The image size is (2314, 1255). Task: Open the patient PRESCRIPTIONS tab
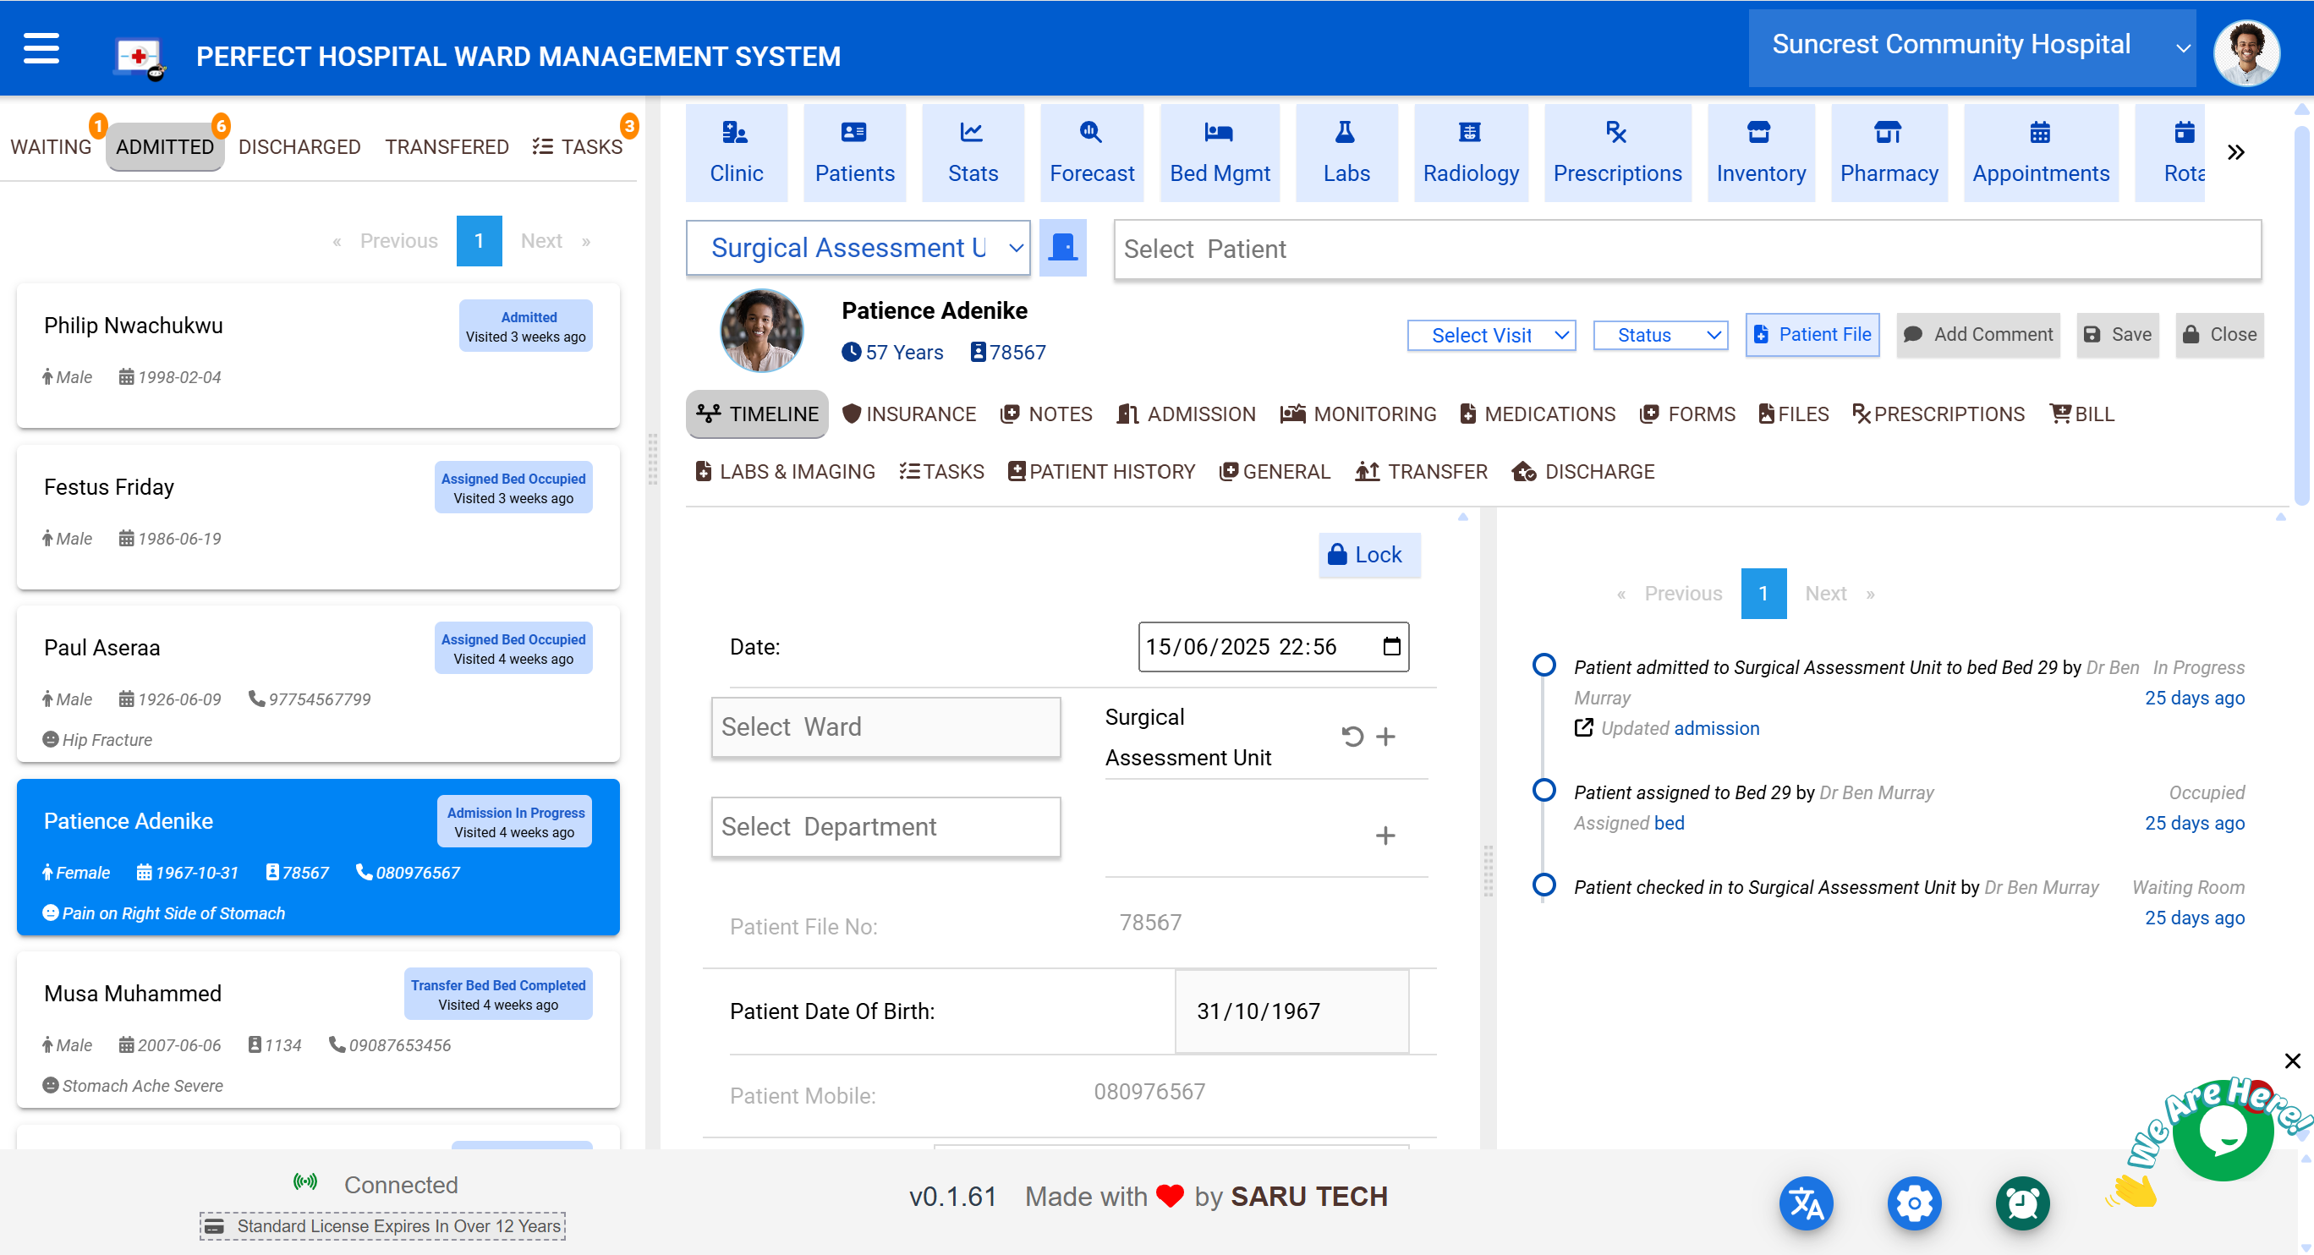click(1938, 414)
